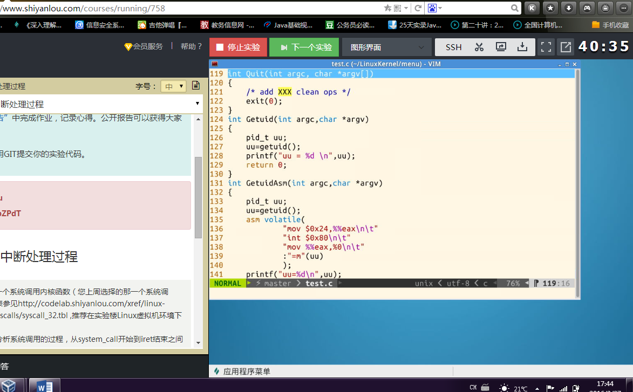Switch to Word in the Windows taskbar
Viewport: 633px width, 392px height.
tap(45, 386)
